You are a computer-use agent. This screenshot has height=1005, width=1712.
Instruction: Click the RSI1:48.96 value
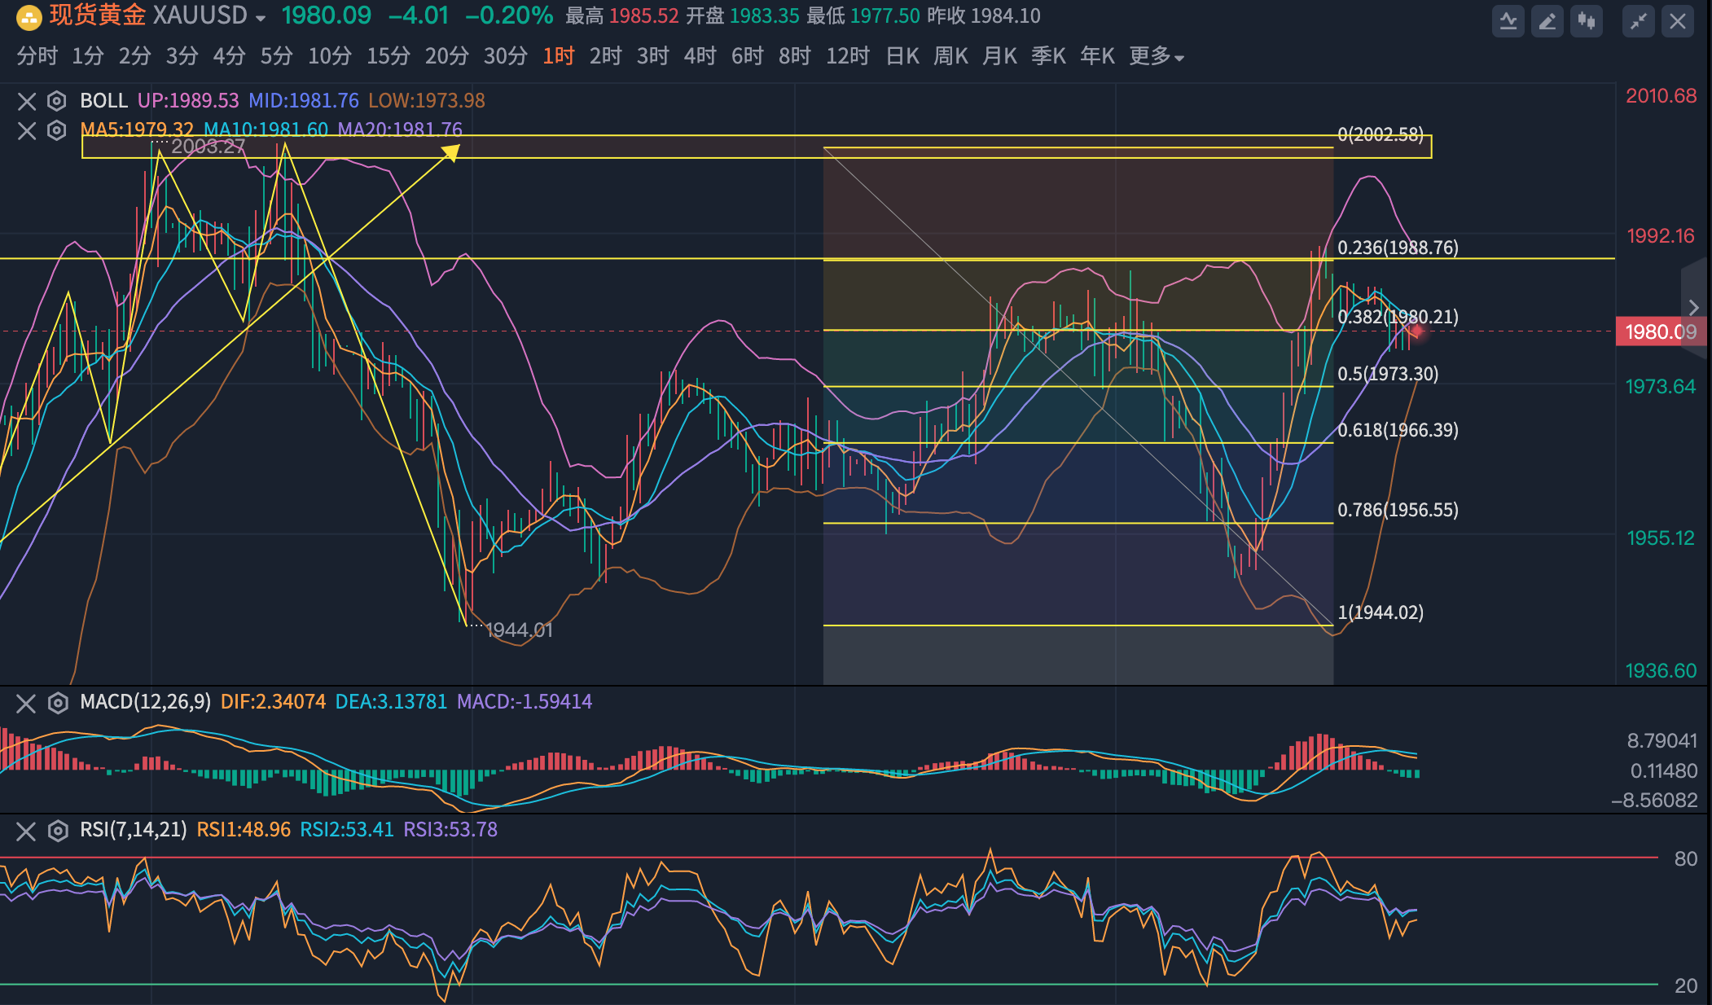click(244, 830)
